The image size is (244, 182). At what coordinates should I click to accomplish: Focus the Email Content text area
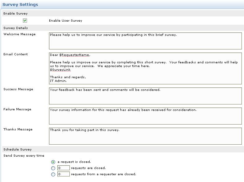tap(145, 68)
